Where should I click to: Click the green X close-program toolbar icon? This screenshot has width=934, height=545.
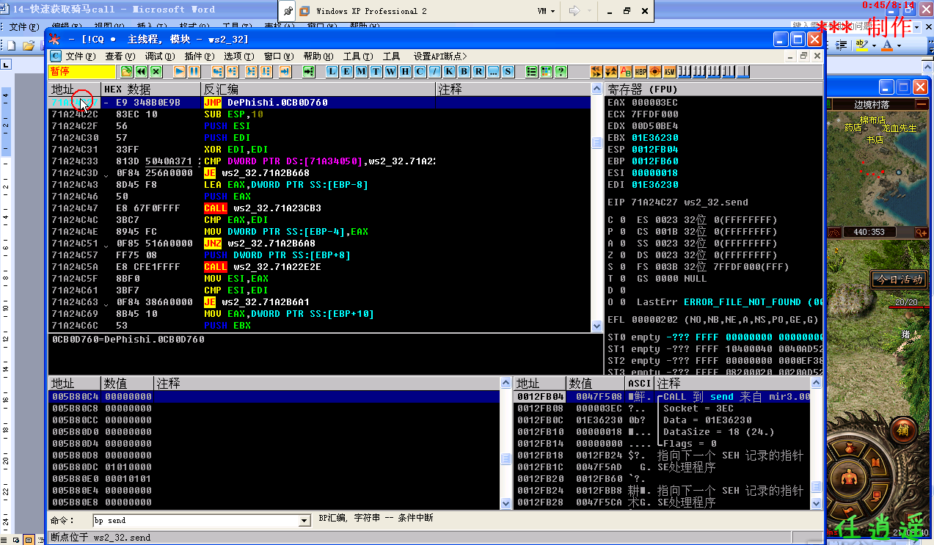[x=156, y=71]
